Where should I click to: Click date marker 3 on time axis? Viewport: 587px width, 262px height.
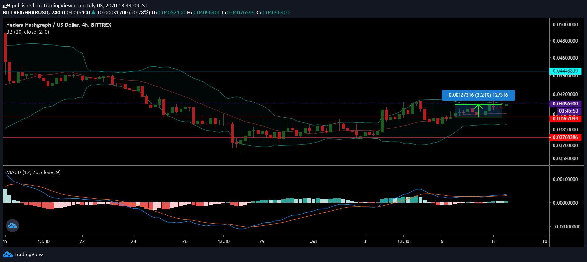365,241
